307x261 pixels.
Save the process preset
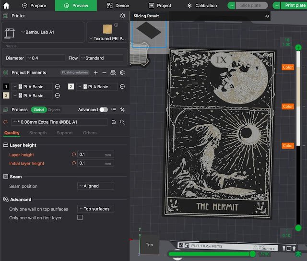[114, 122]
